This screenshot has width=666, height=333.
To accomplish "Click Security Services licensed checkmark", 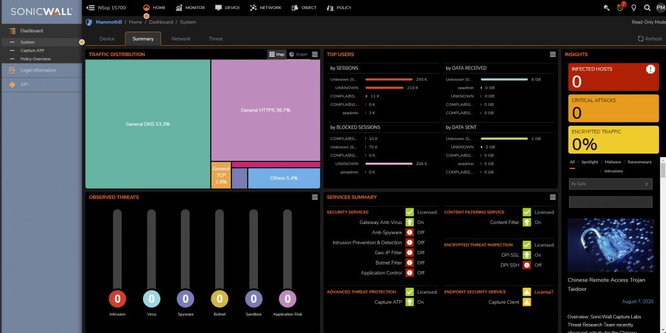I will click(x=409, y=212).
